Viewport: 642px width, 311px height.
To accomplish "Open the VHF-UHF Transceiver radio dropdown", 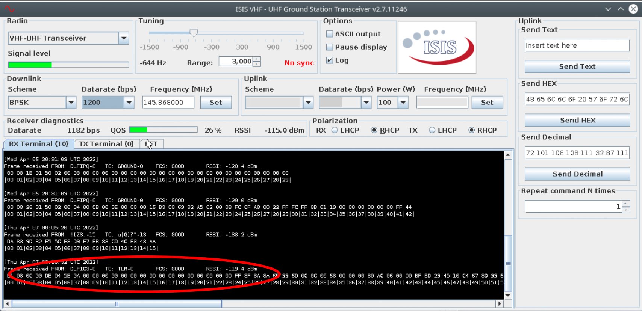I will pos(124,38).
